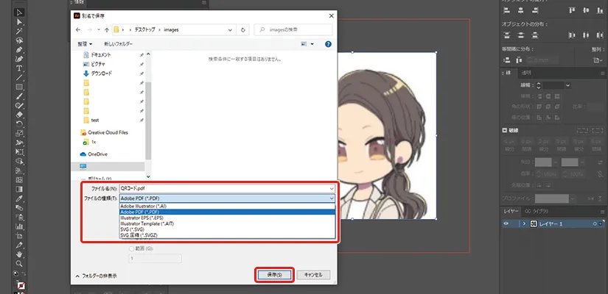Click the help icon in save dialog
Screen dimensions: 608x294
coord(329,44)
